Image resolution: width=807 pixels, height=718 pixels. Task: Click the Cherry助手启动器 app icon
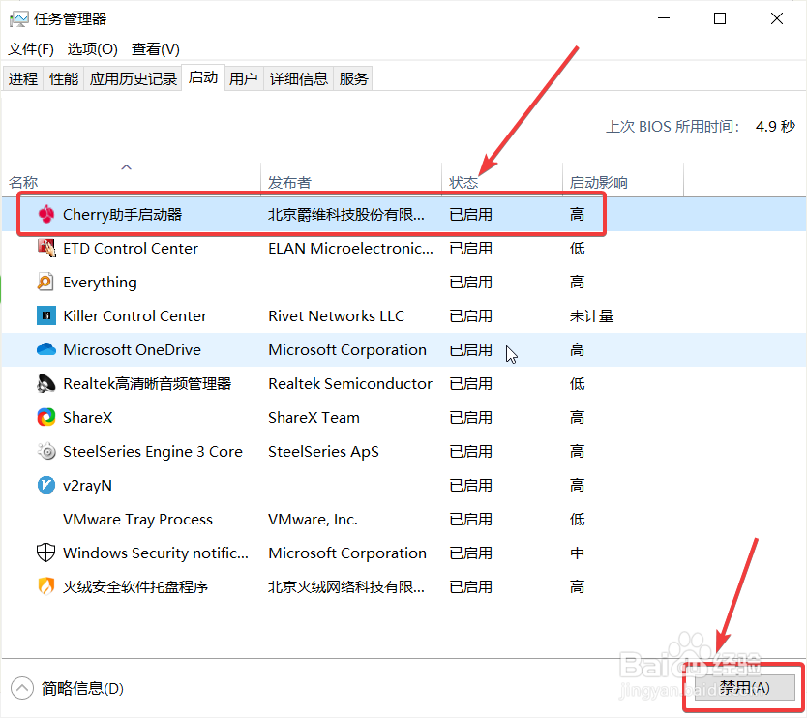click(45, 214)
